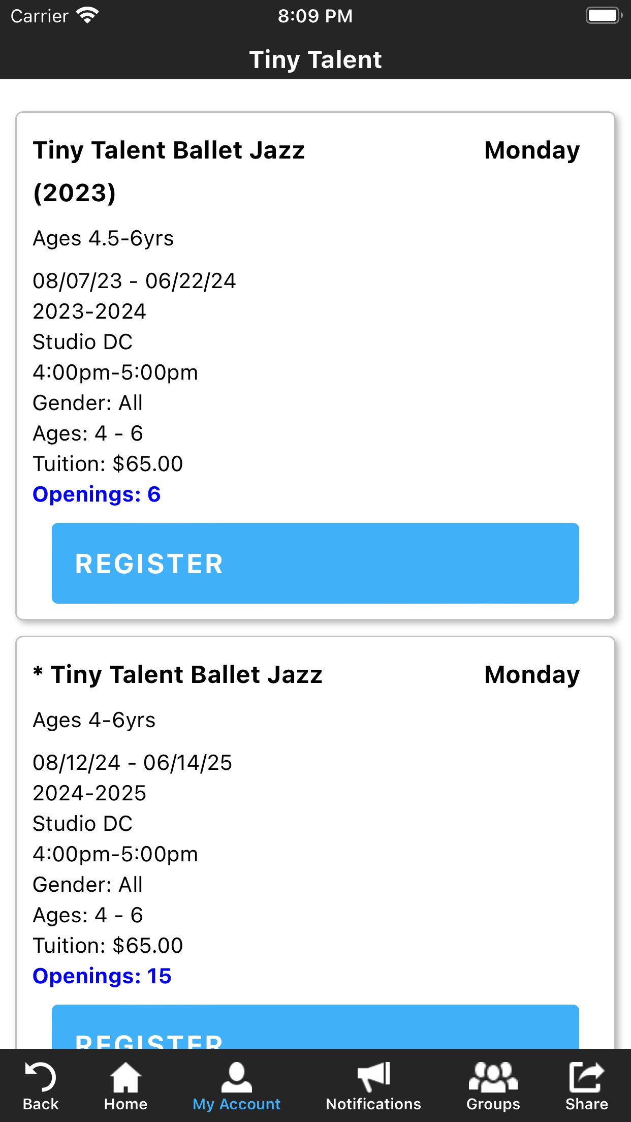Viewport: 631px width, 1122px height.
Task: Select the 08/07/23 - 06/22/24 class card
Action: 315,366
